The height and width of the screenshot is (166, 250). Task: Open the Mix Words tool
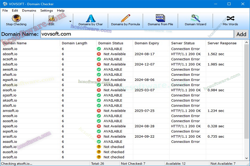(231, 20)
